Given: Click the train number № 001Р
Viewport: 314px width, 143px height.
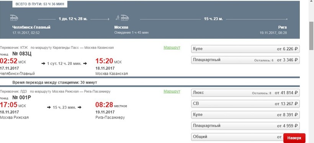Looking at the screenshot, I should (21, 97).
